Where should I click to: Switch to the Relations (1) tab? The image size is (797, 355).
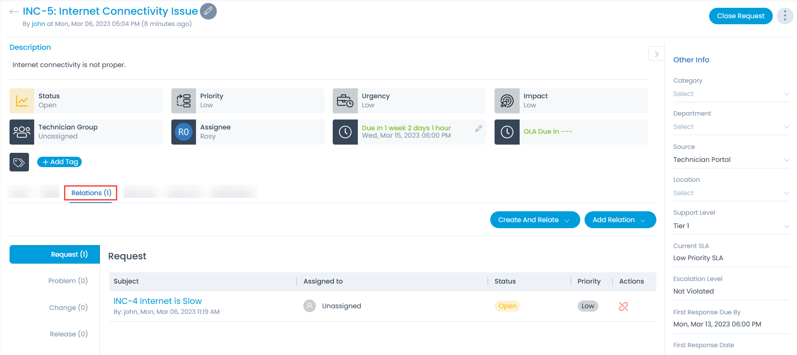91,193
